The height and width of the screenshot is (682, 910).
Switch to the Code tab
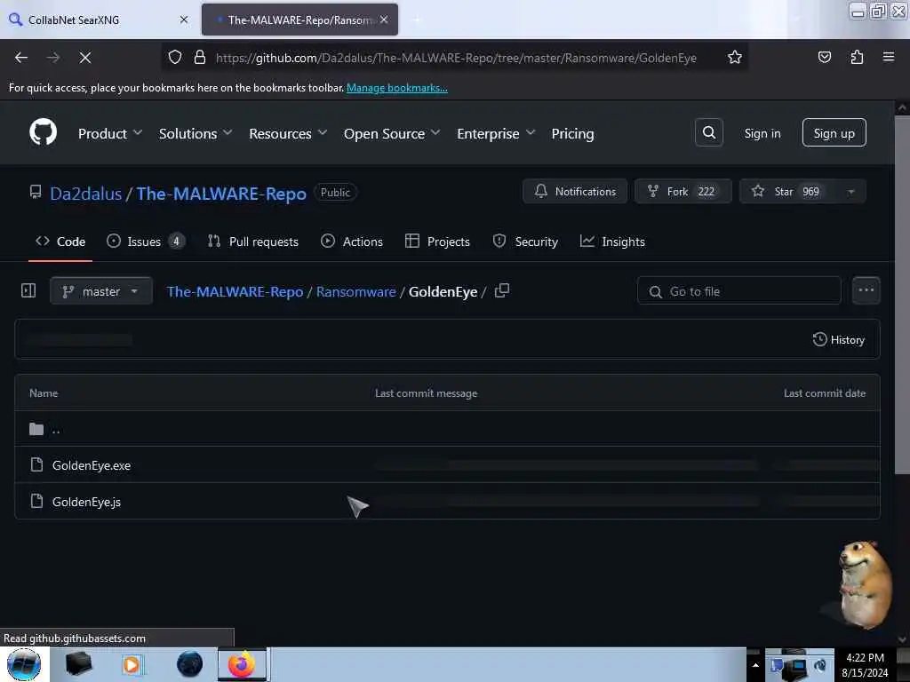[x=60, y=242]
